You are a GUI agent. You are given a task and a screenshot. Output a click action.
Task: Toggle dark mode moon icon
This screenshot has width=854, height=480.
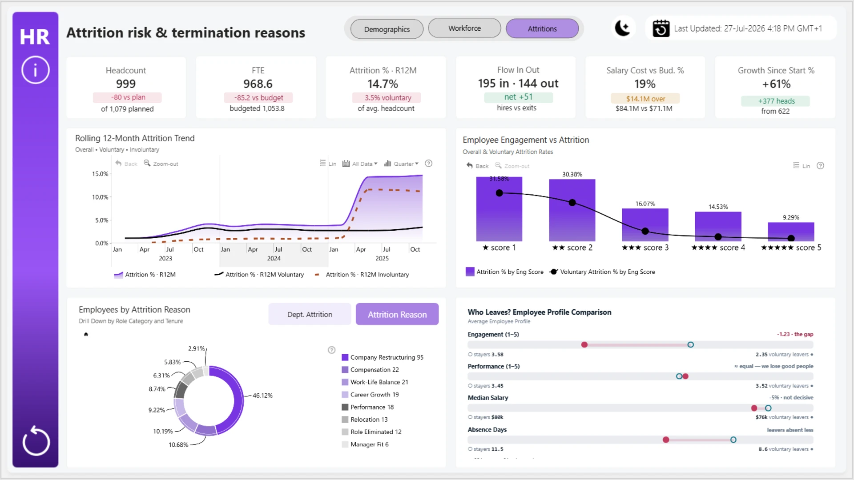point(622,28)
